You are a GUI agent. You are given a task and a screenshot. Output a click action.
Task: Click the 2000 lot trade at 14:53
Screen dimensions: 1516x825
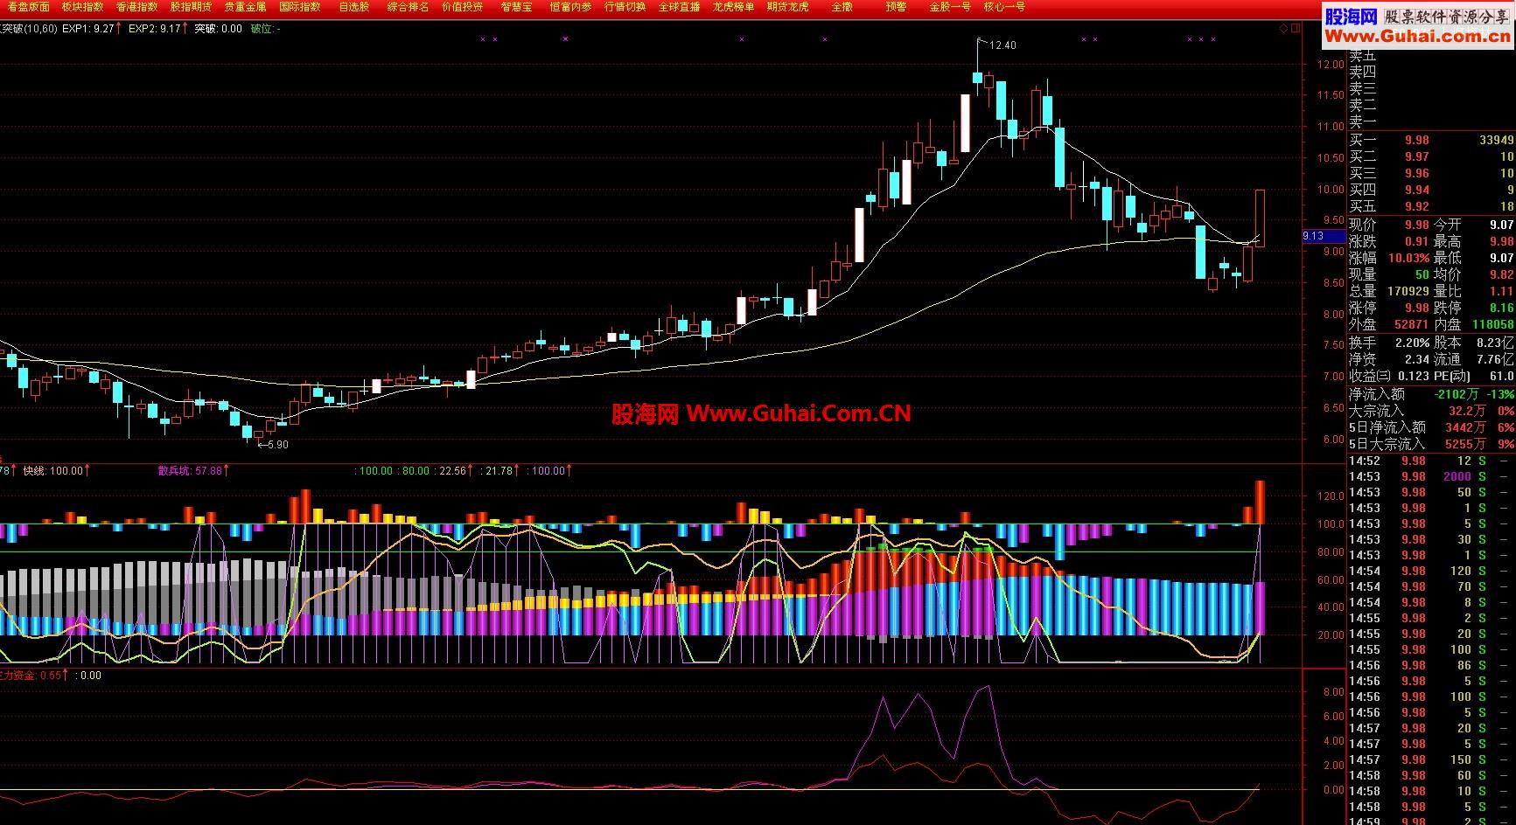(x=1457, y=476)
